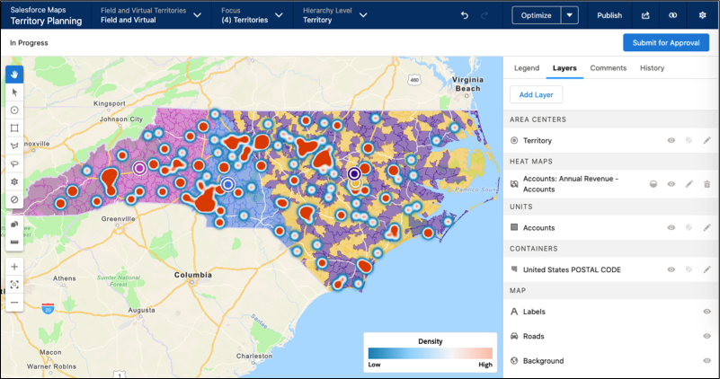Open the share/export icon in header
The width and height of the screenshot is (720, 379).
coord(645,15)
